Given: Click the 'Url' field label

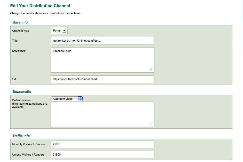Looking at the screenshot, I should pos(14,79).
